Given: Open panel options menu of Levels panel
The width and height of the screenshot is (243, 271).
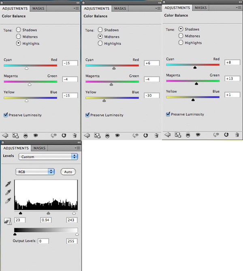Looking at the screenshot, I should (77, 148).
